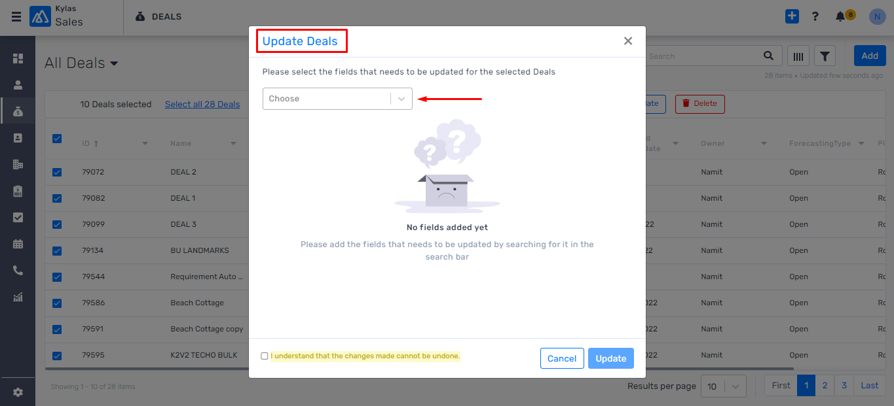Image resolution: width=894 pixels, height=406 pixels.
Task: Click the filter funnel icon
Action: click(x=825, y=56)
